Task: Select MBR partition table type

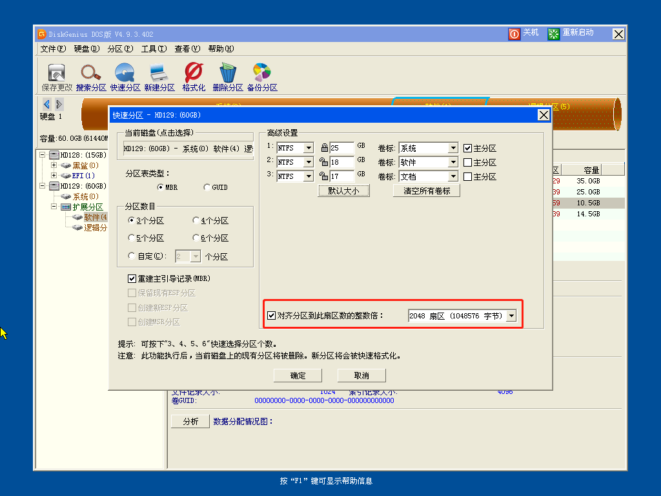Action: (x=160, y=187)
